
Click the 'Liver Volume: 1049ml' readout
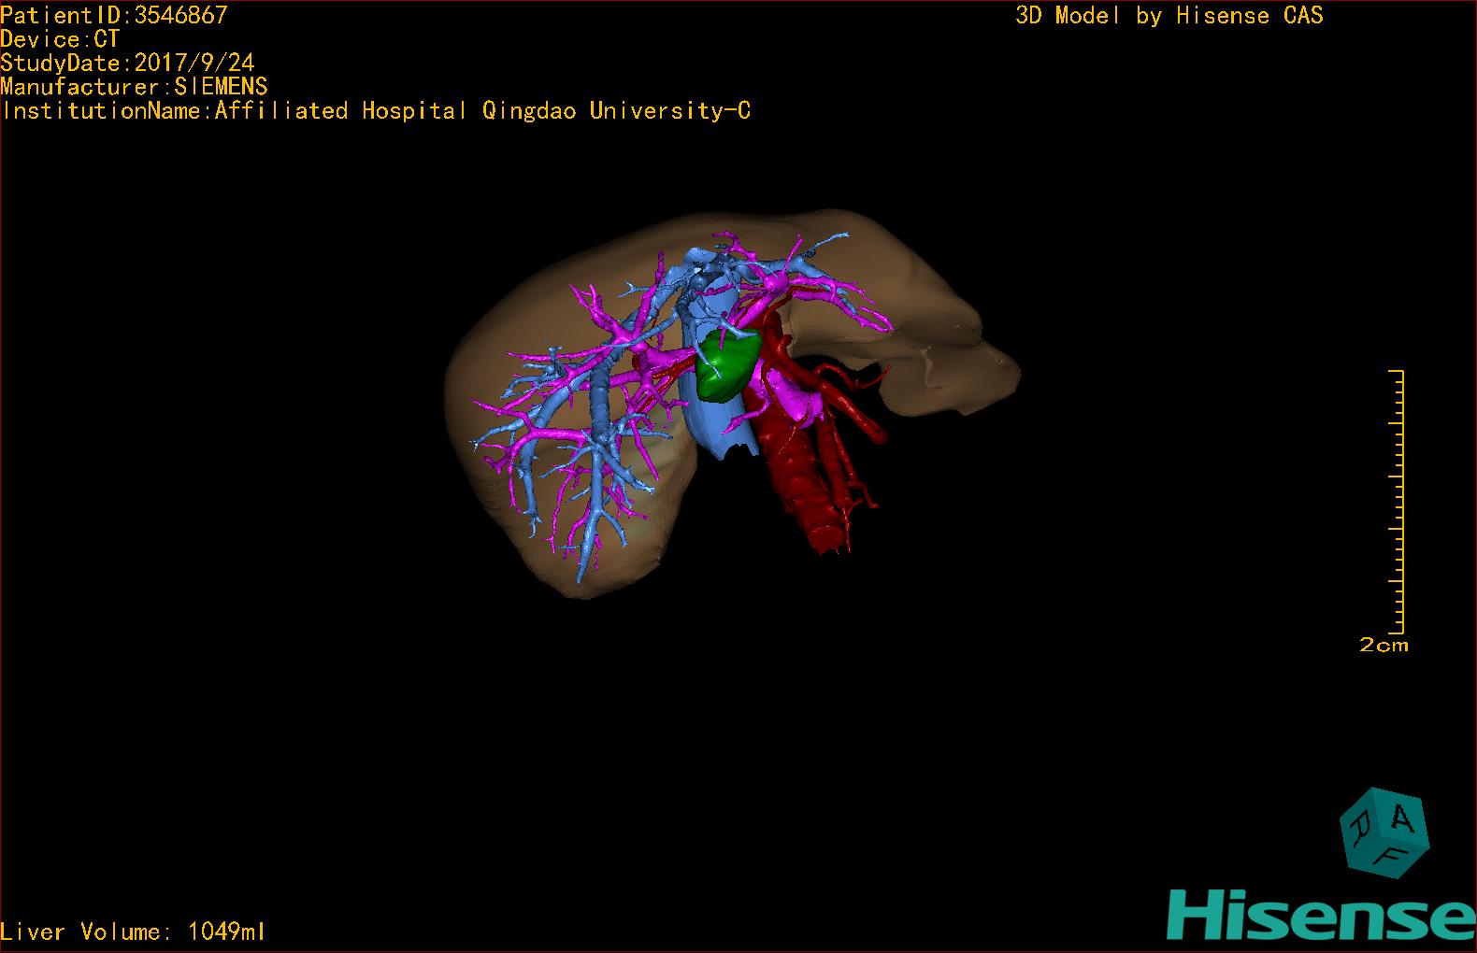pyautogui.click(x=133, y=932)
